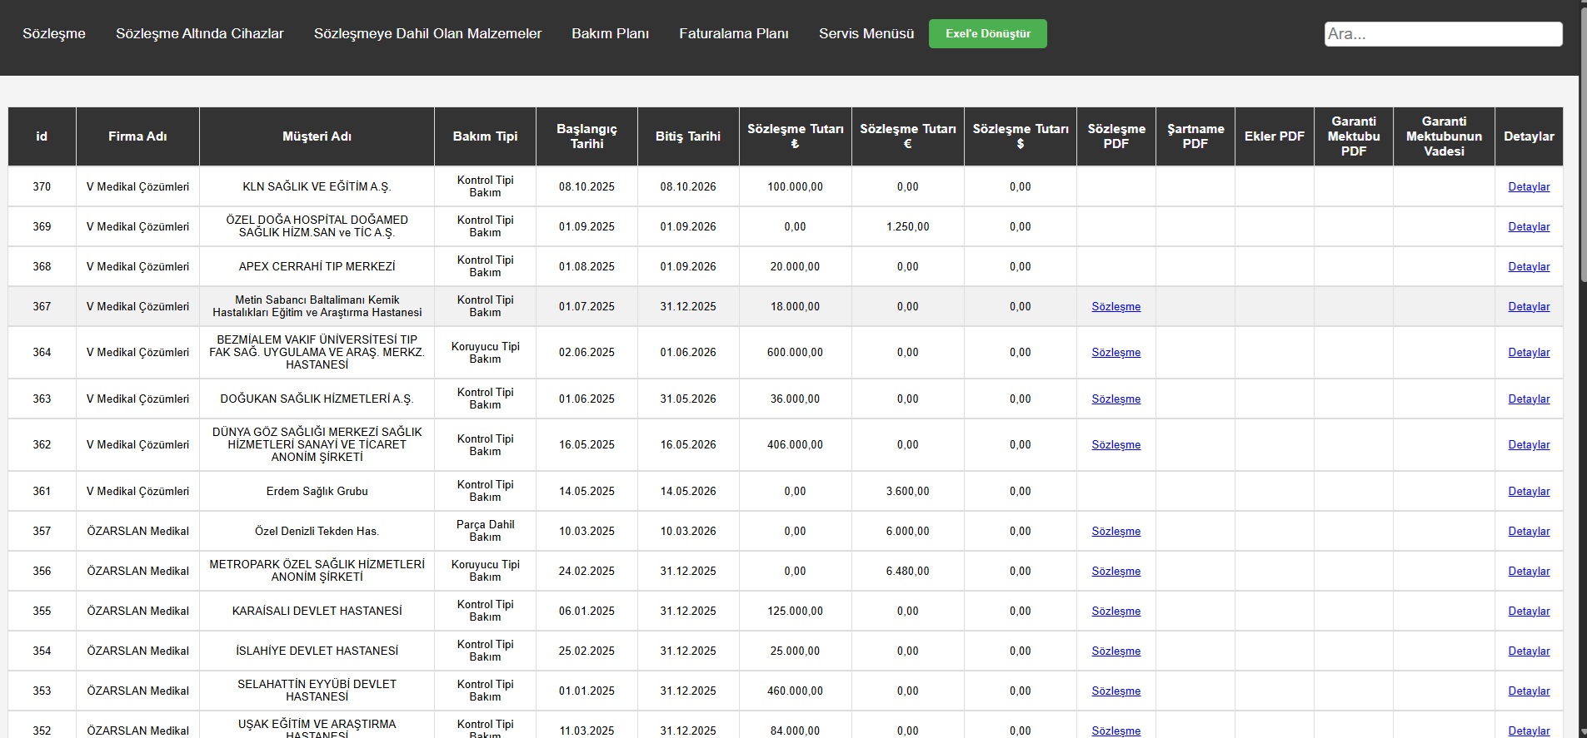Image resolution: width=1587 pixels, height=738 pixels.
Task: View Detaylar for APEX CERRAHİ TIP MERKEZİ
Action: point(1529,267)
